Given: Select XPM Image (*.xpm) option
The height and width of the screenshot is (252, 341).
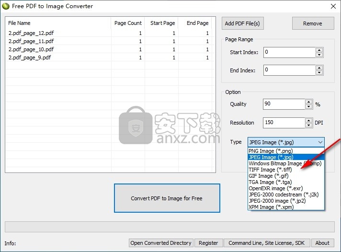Looking at the screenshot, I should 286,207.
